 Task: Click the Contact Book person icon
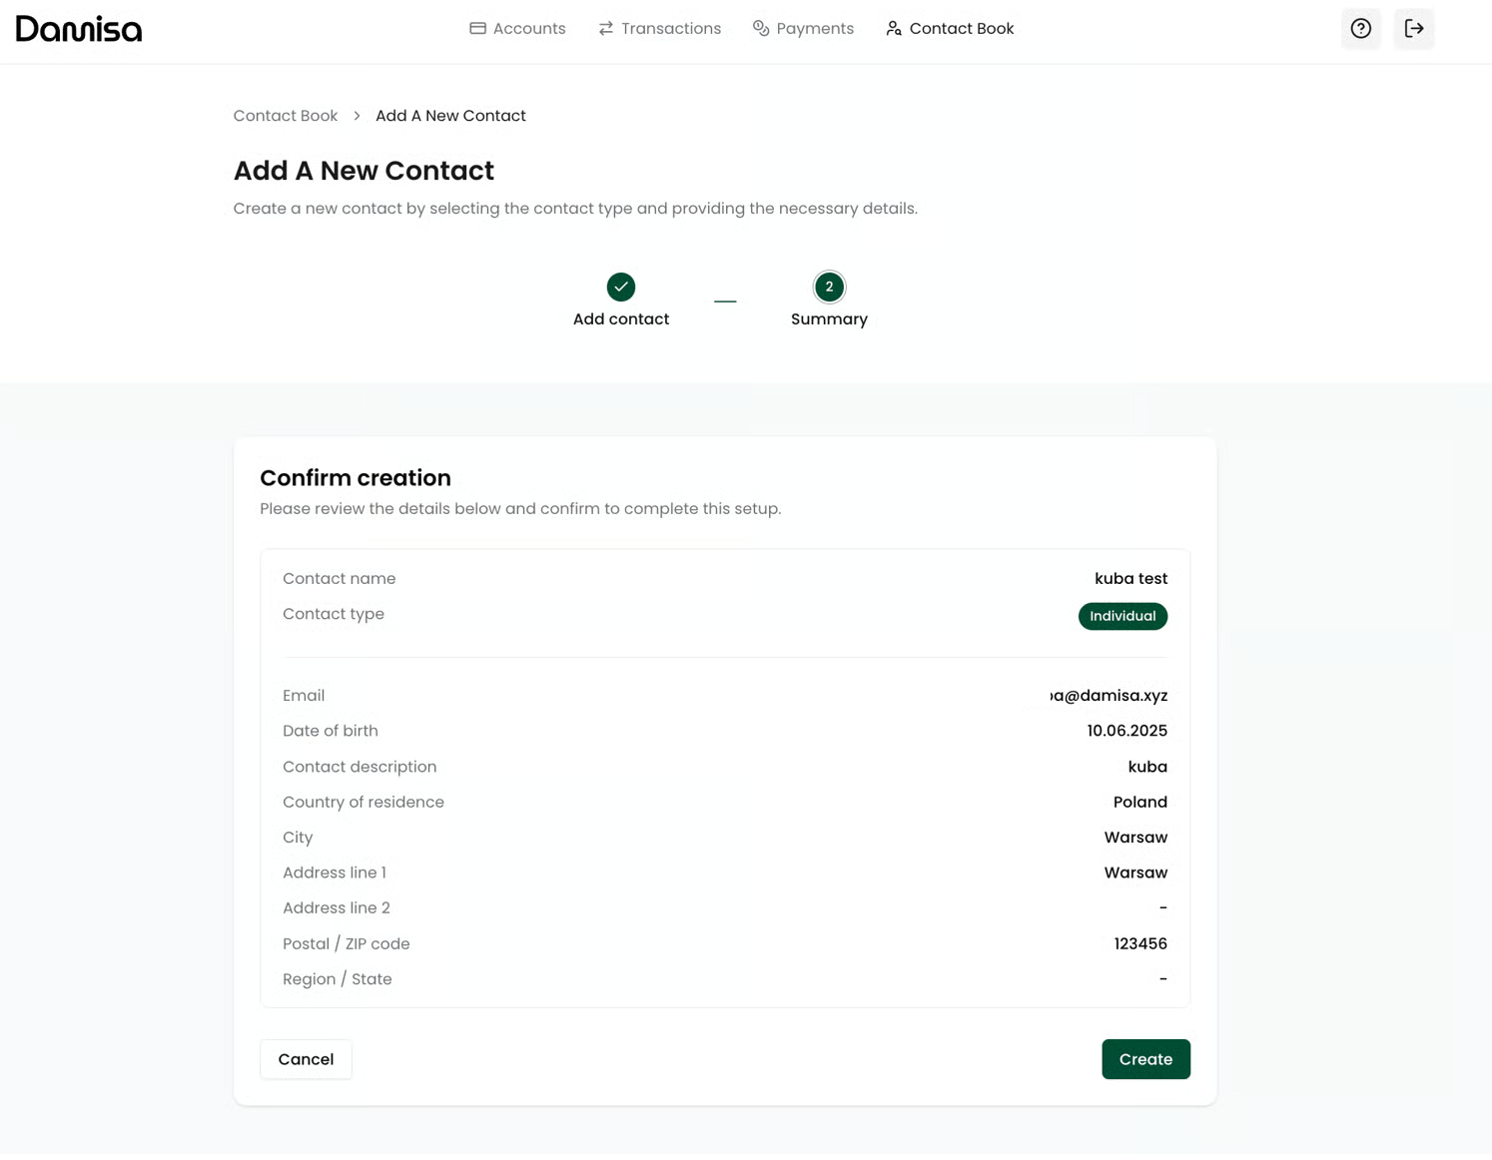(894, 29)
